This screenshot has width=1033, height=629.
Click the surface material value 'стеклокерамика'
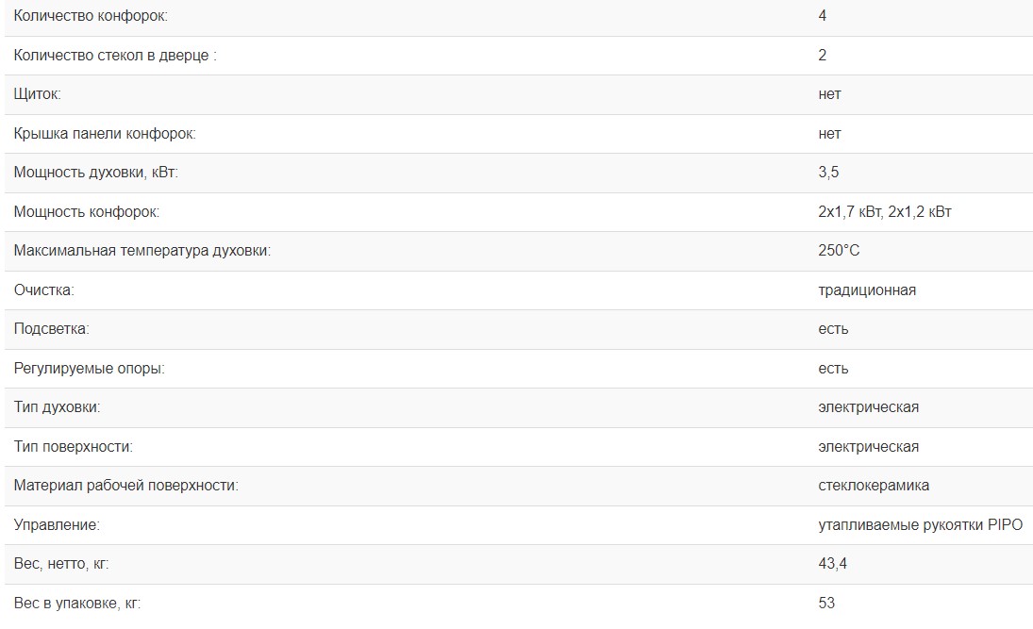point(874,486)
